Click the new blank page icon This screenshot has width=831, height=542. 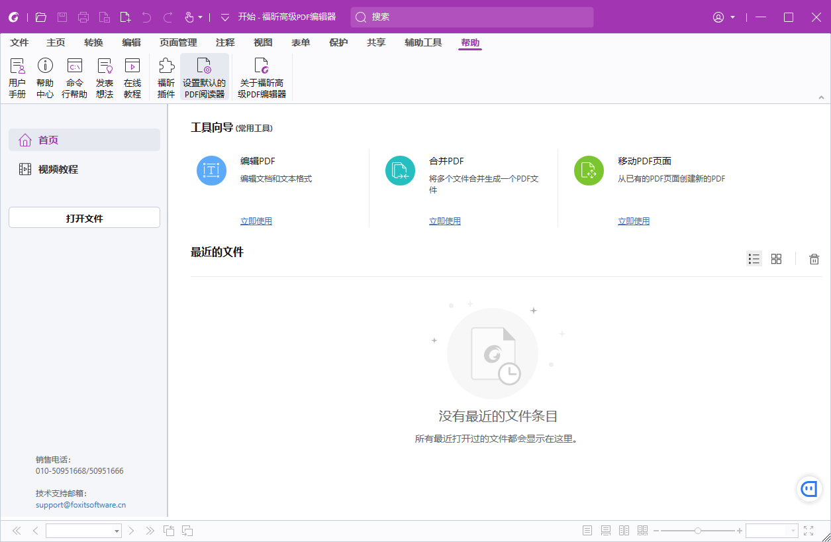click(125, 17)
